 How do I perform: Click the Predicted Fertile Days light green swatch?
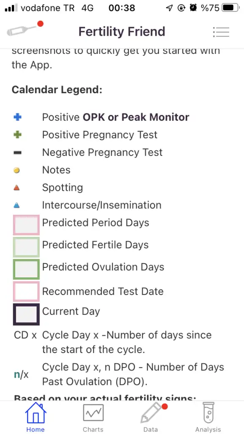coord(26,247)
